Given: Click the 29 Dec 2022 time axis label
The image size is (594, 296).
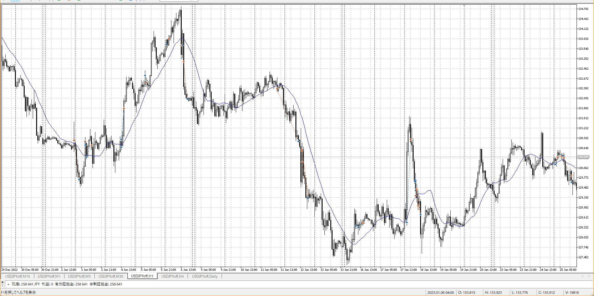Looking at the screenshot, I should pyautogui.click(x=10, y=270).
